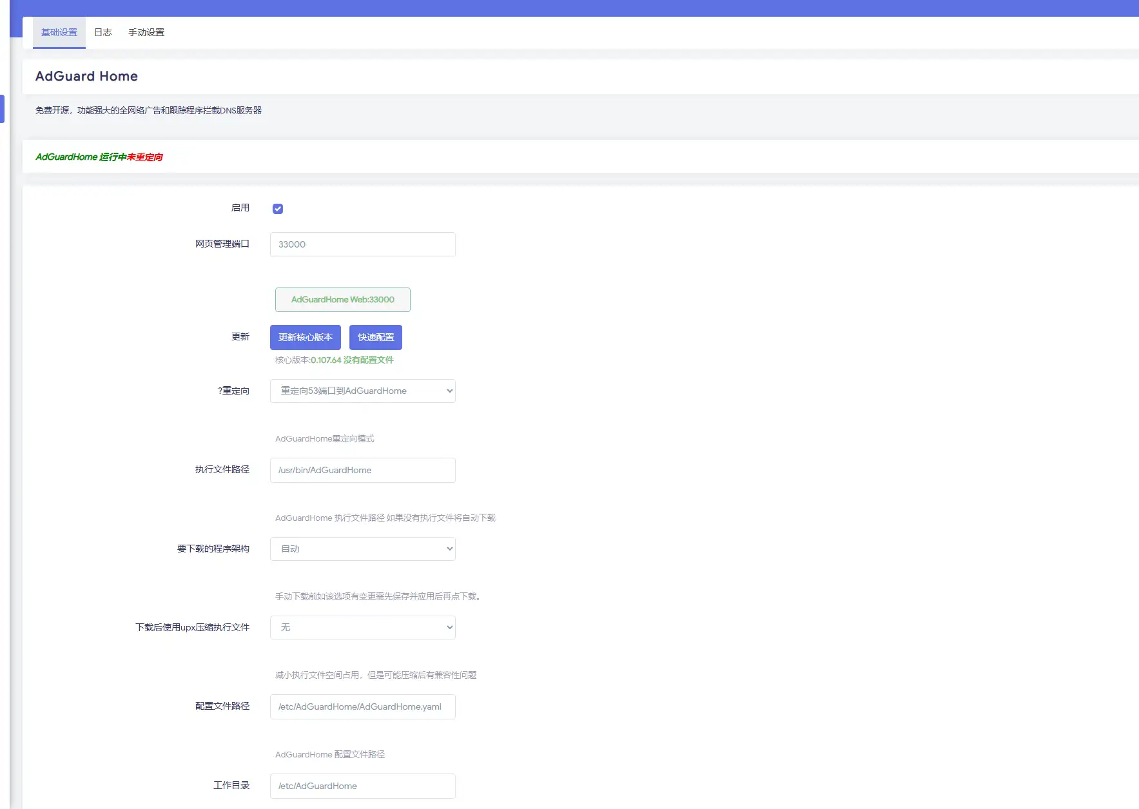Click the 快速配置 button

pos(375,336)
